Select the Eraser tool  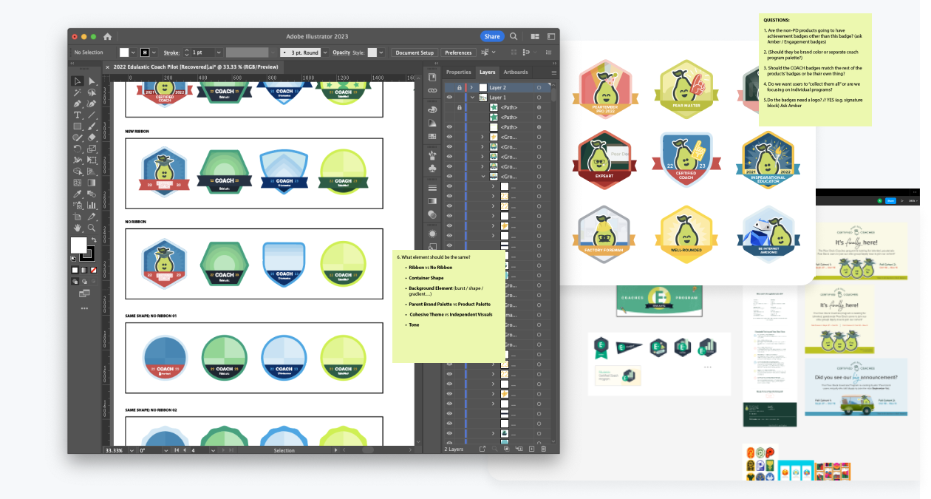tap(92, 138)
